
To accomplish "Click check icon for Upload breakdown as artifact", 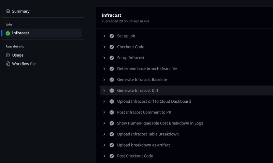I will tap(112, 145).
